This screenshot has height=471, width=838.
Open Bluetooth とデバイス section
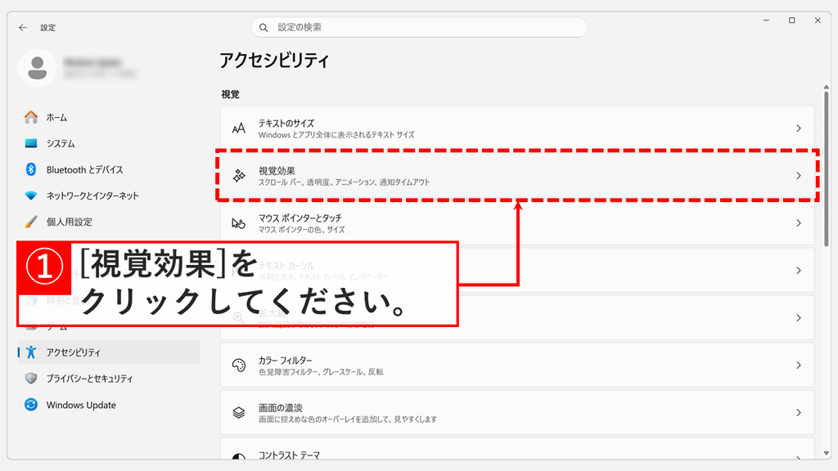[109, 170]
